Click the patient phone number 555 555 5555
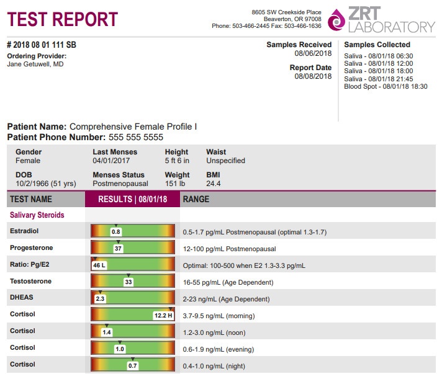The width and height of the screenshot is (442, 374). [136, 137]
